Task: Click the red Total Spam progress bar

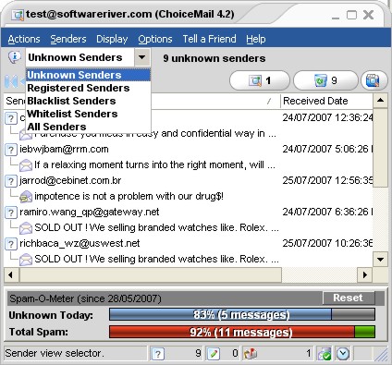Action: point(242,333)
